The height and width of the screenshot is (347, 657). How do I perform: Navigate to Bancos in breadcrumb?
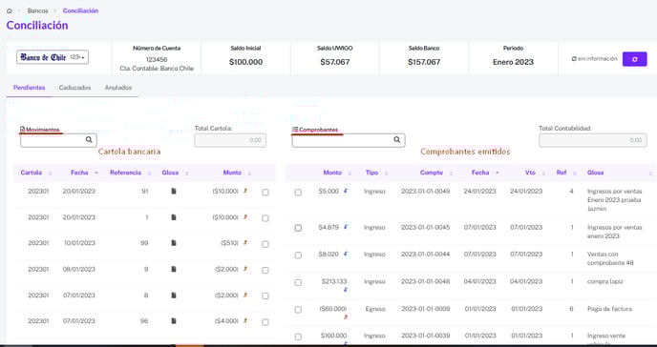click(37, 10)
